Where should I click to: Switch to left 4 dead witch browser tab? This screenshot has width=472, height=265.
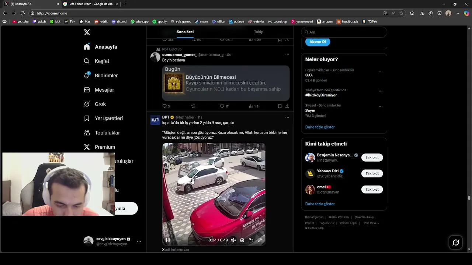coord(90,4)
